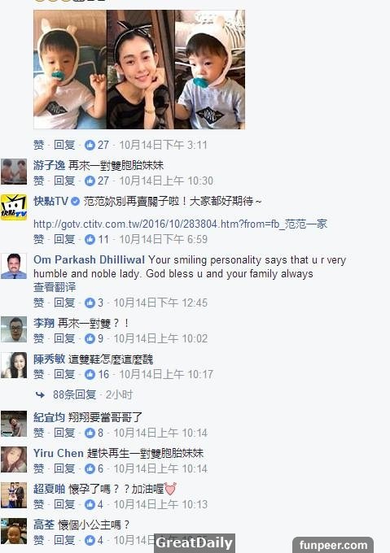Click 赞 under 李翔's comment
This screenshot has height=553, width=390.
[x=39, y=338]
